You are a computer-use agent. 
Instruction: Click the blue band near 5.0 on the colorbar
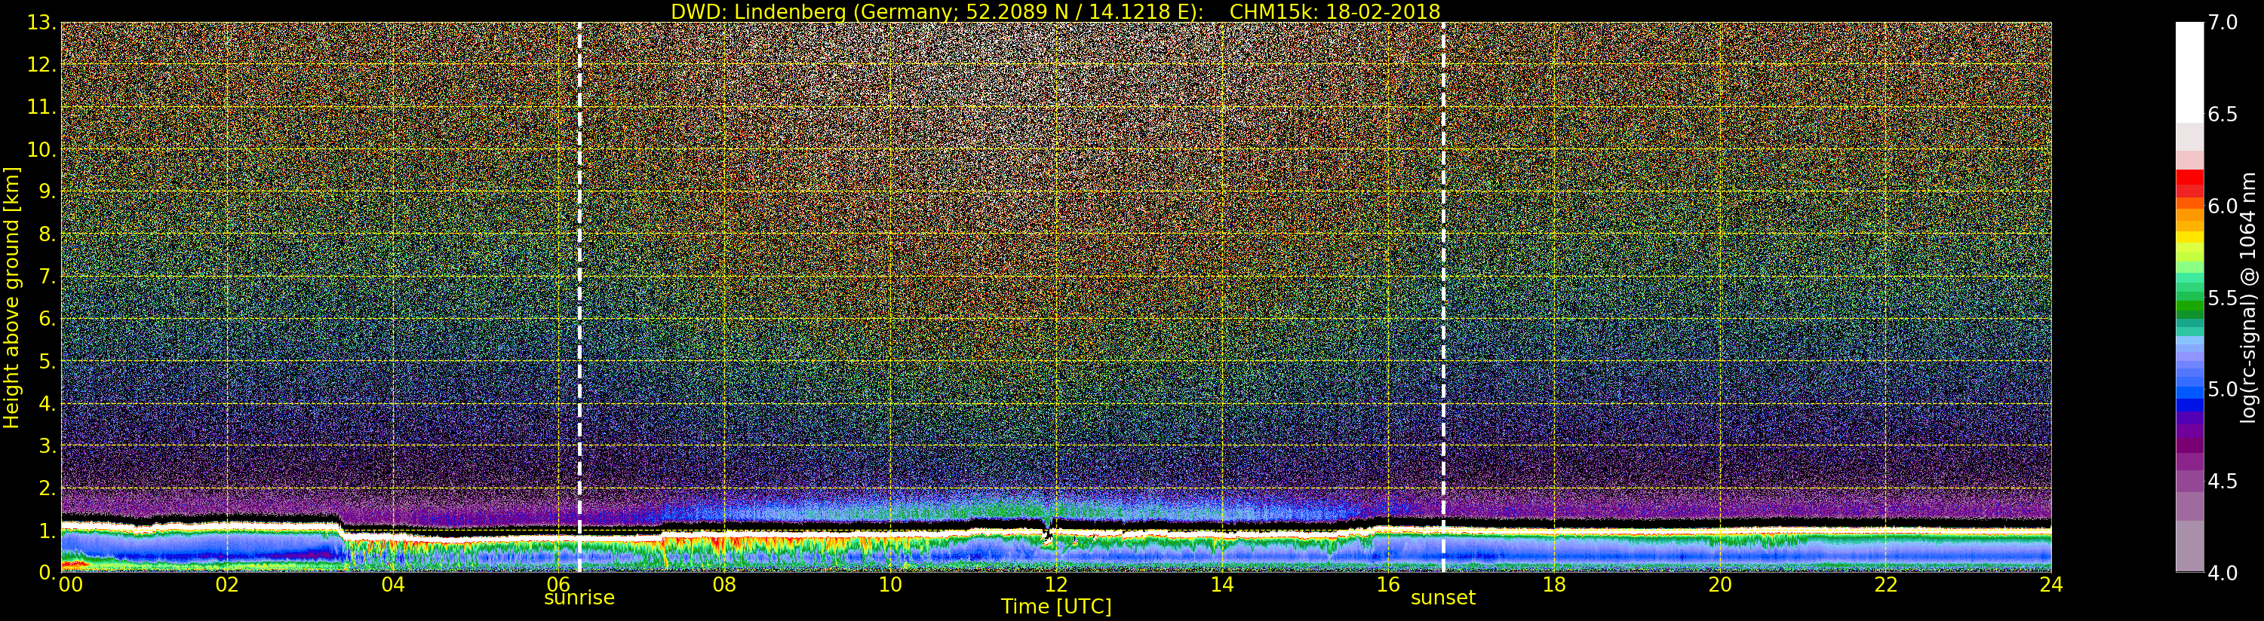tap(2189, 391)
